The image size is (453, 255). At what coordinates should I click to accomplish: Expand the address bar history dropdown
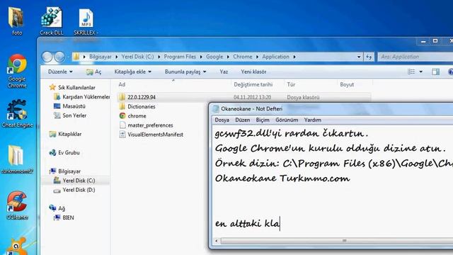point(359,57)
